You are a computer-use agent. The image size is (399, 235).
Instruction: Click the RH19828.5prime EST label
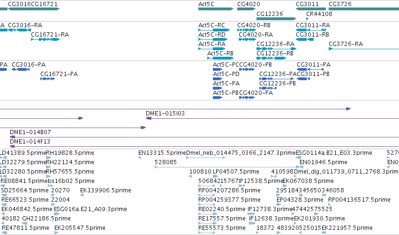point(70,153)
